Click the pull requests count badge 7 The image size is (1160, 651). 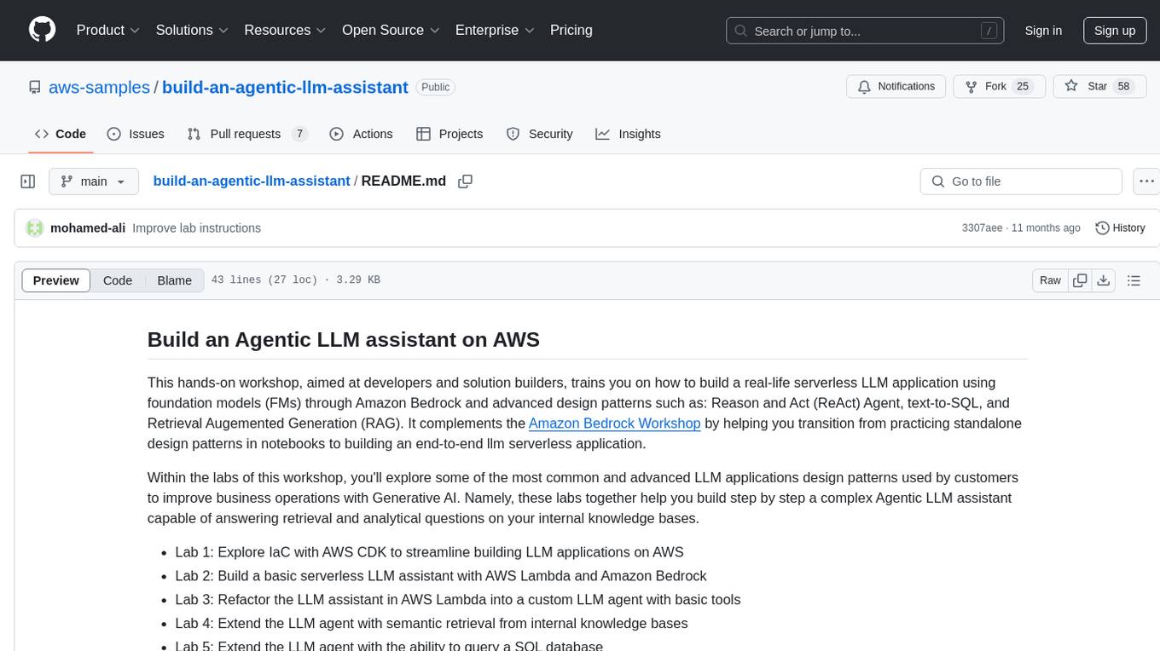[x=299, y=134]
